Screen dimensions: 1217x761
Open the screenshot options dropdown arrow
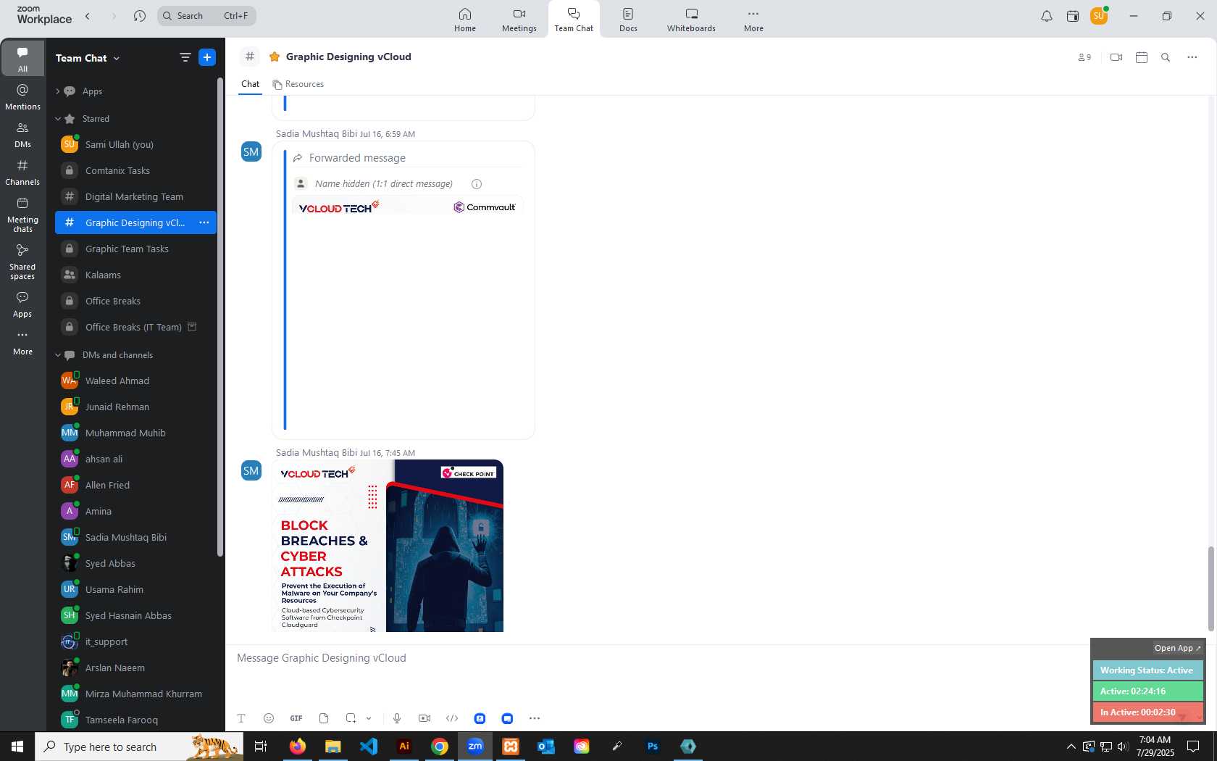tap(369, 718)
